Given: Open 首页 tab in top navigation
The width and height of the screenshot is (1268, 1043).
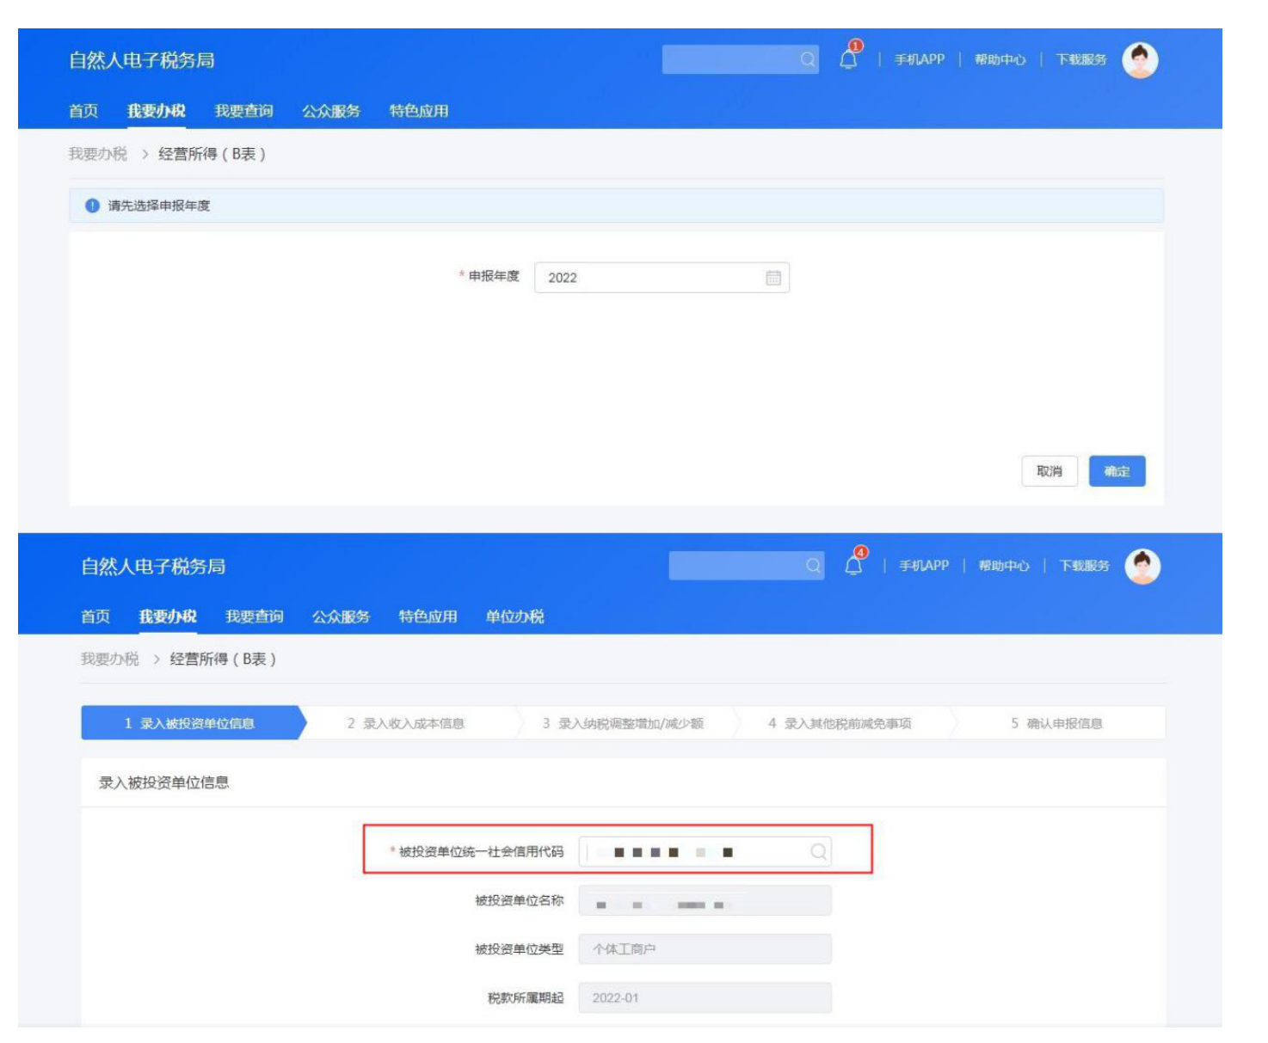Looking at the screenshot, I should [x=83, y=111].
